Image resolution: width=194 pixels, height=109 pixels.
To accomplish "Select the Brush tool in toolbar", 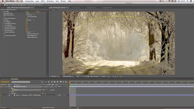I will [27, 5].
